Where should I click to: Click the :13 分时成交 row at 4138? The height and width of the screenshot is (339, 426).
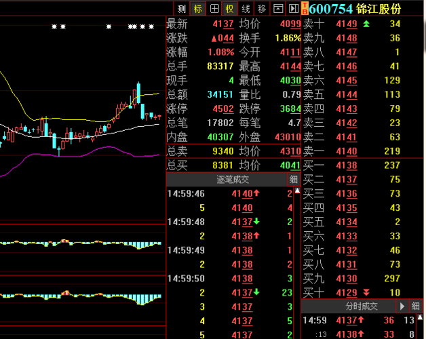[359, 334]
